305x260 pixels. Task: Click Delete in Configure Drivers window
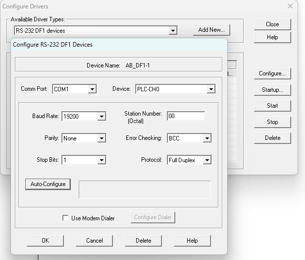[x=272, y=138]
